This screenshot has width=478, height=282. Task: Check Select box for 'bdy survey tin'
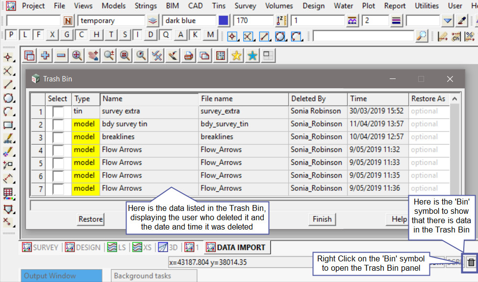coord(58,124)
